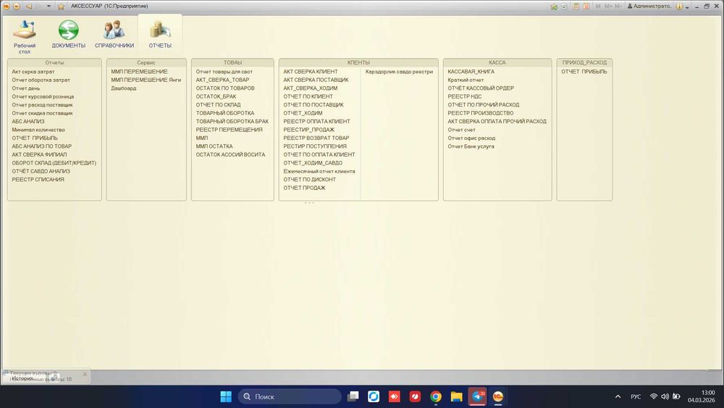
Task: Open the history icon in title bar
Action: click(564, 7)
